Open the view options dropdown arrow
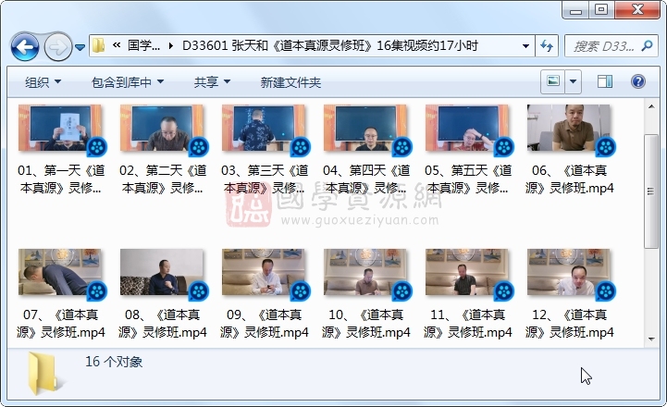Screen dimensions: 667x407 (573, 81)
